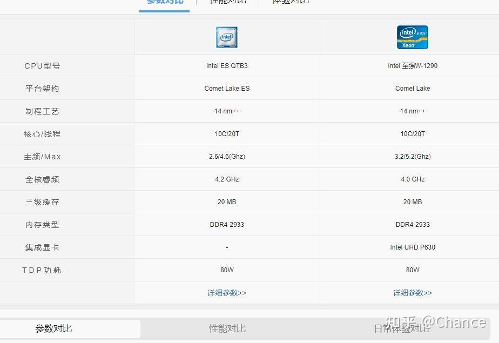The image size is (499, 343).
Task: Click the 全核睿频 row label
Action: point(42,179)
